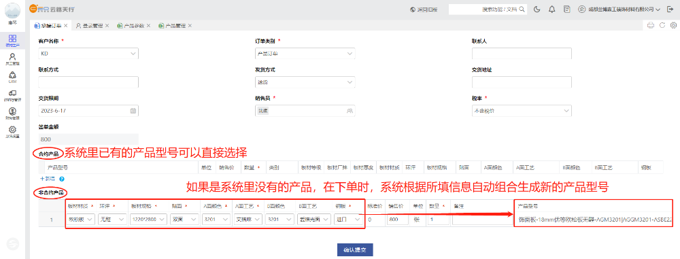Open the 贴面 dropdown showing 双面
Viewport: 680px width, 259px height.
point(184,220)
